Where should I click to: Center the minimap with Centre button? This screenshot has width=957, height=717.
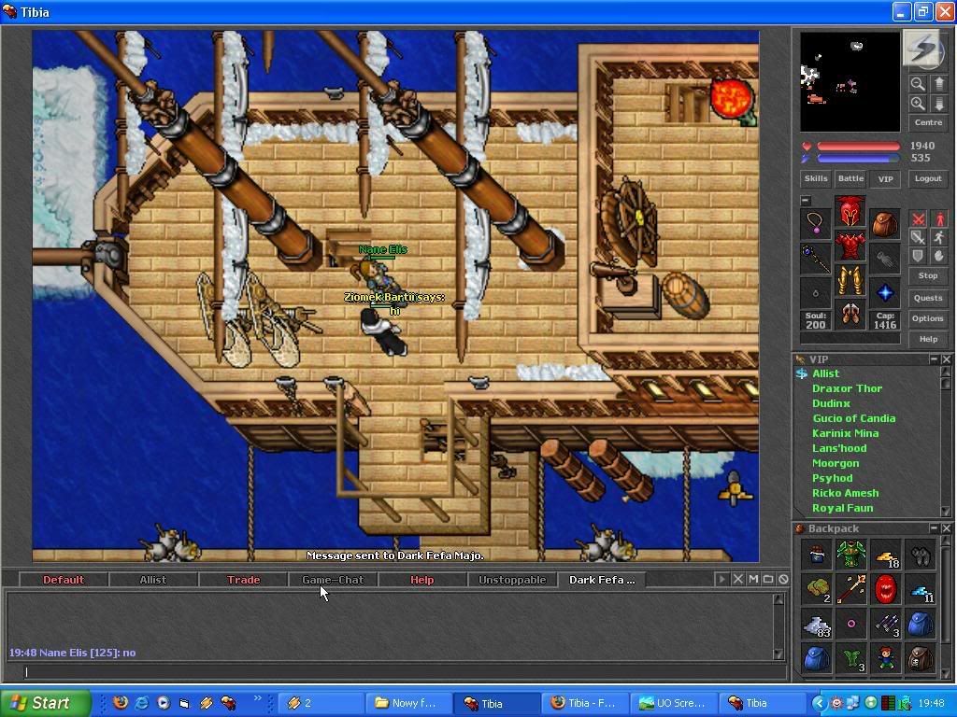928,122
